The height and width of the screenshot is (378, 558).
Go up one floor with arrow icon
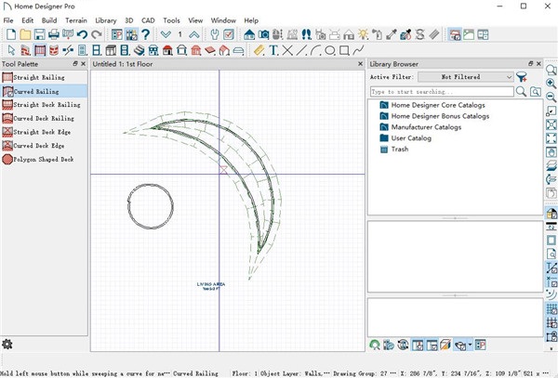tap(193, 34)
